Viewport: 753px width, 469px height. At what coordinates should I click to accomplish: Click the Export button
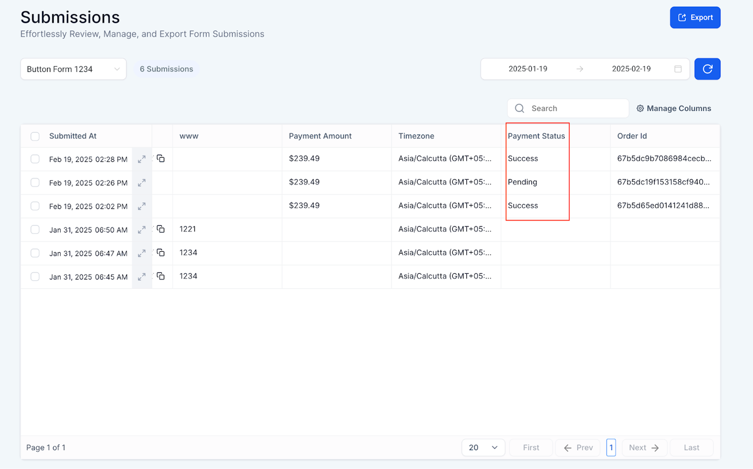[695, 18]
